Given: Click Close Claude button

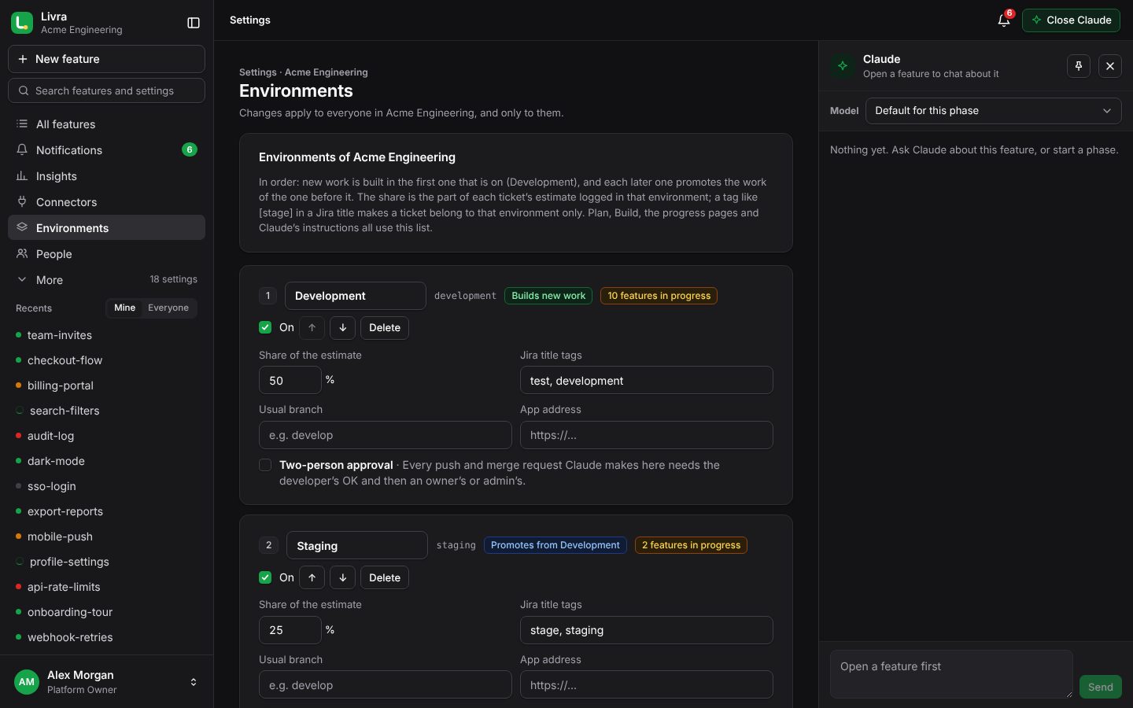Looking at the screenshot, I should coord(1071,20).
